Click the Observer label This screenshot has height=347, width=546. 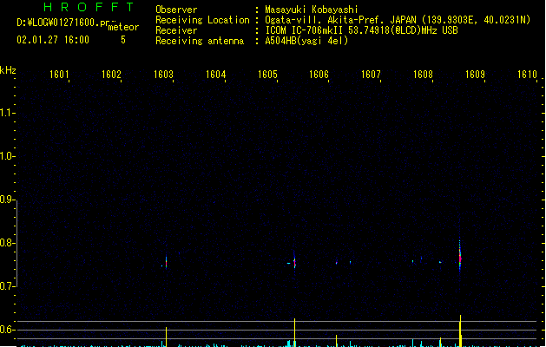(176, 10)
